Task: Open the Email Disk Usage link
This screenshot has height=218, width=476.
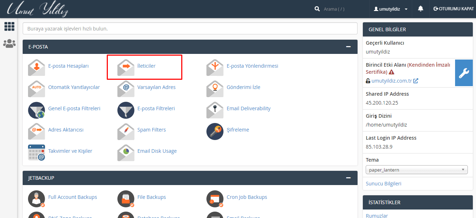Action: click(157, 151)
